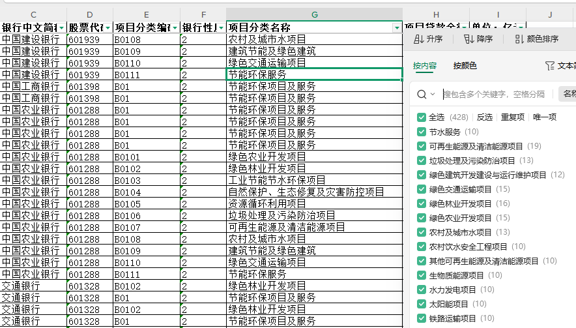Select column D header

click(x=90, y=15)
